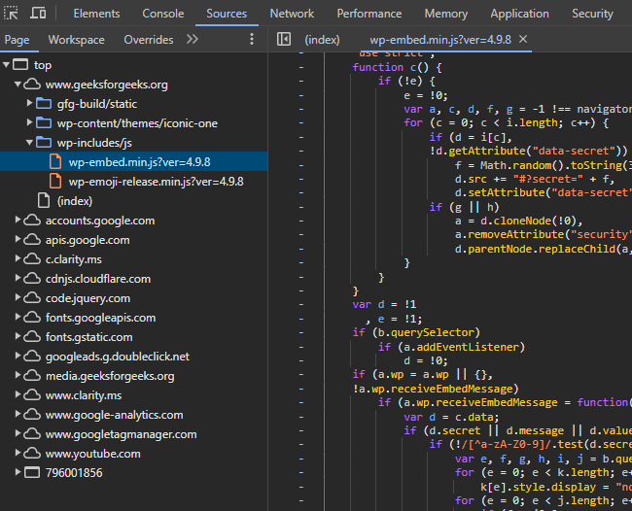
Task: Activate the inspect element picker icon
Action: tap(11, 14)
